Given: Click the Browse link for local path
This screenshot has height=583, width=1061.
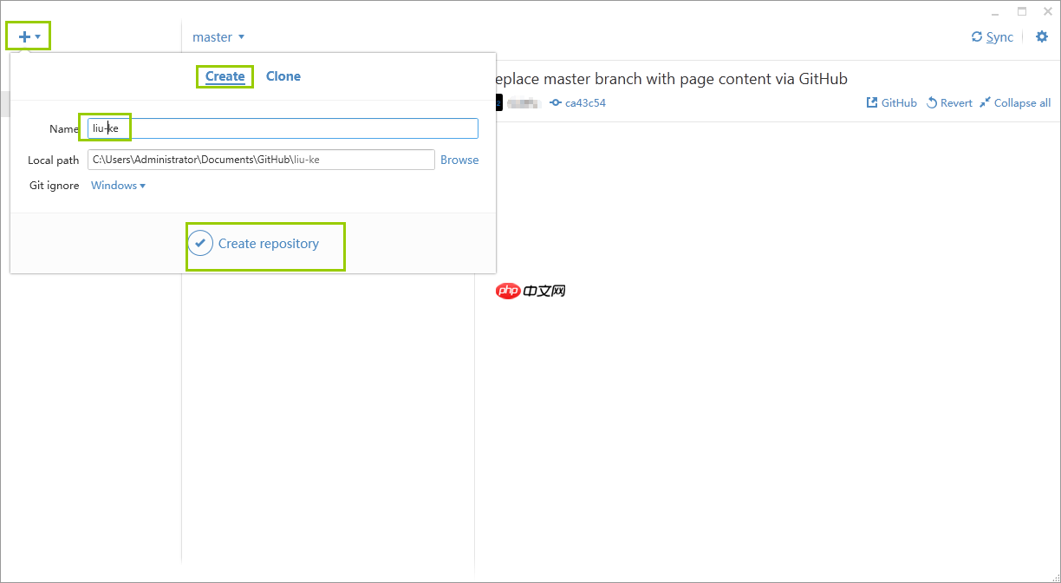Looking at the screenshot, I should click(459, 160).
